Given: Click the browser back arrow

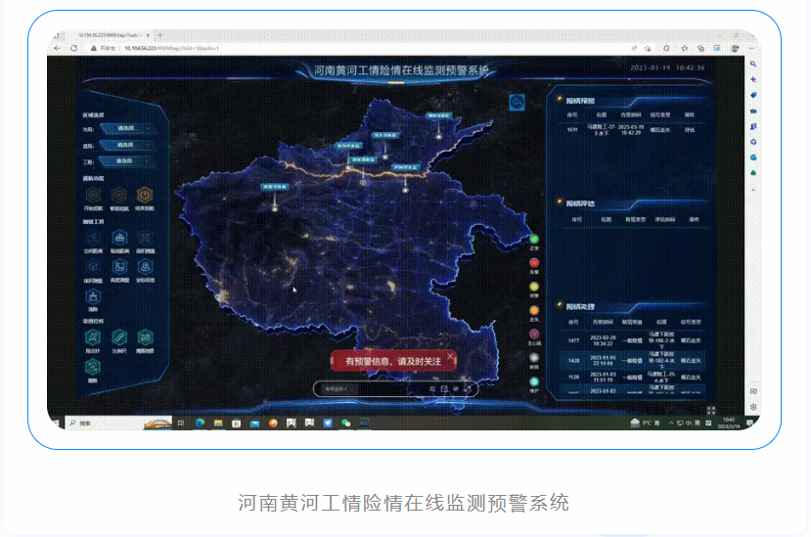Looking at the screenshot, I should (57, 48).
